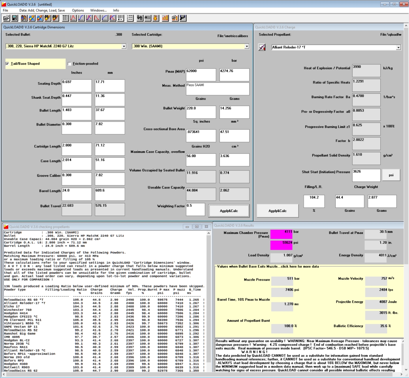The width and height of the screenshot is (409, 378).
Task: Select the 'Rottweil R903' propellant row
Action: pyautogui.click(x=104, y=367)
